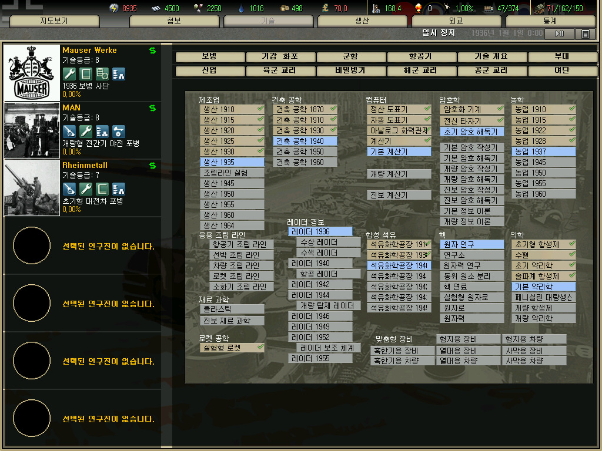This screenshot has height=451, width=602.
Task: Switch to the 공군 교리 air doctrine category
Action: coord(492,71)
